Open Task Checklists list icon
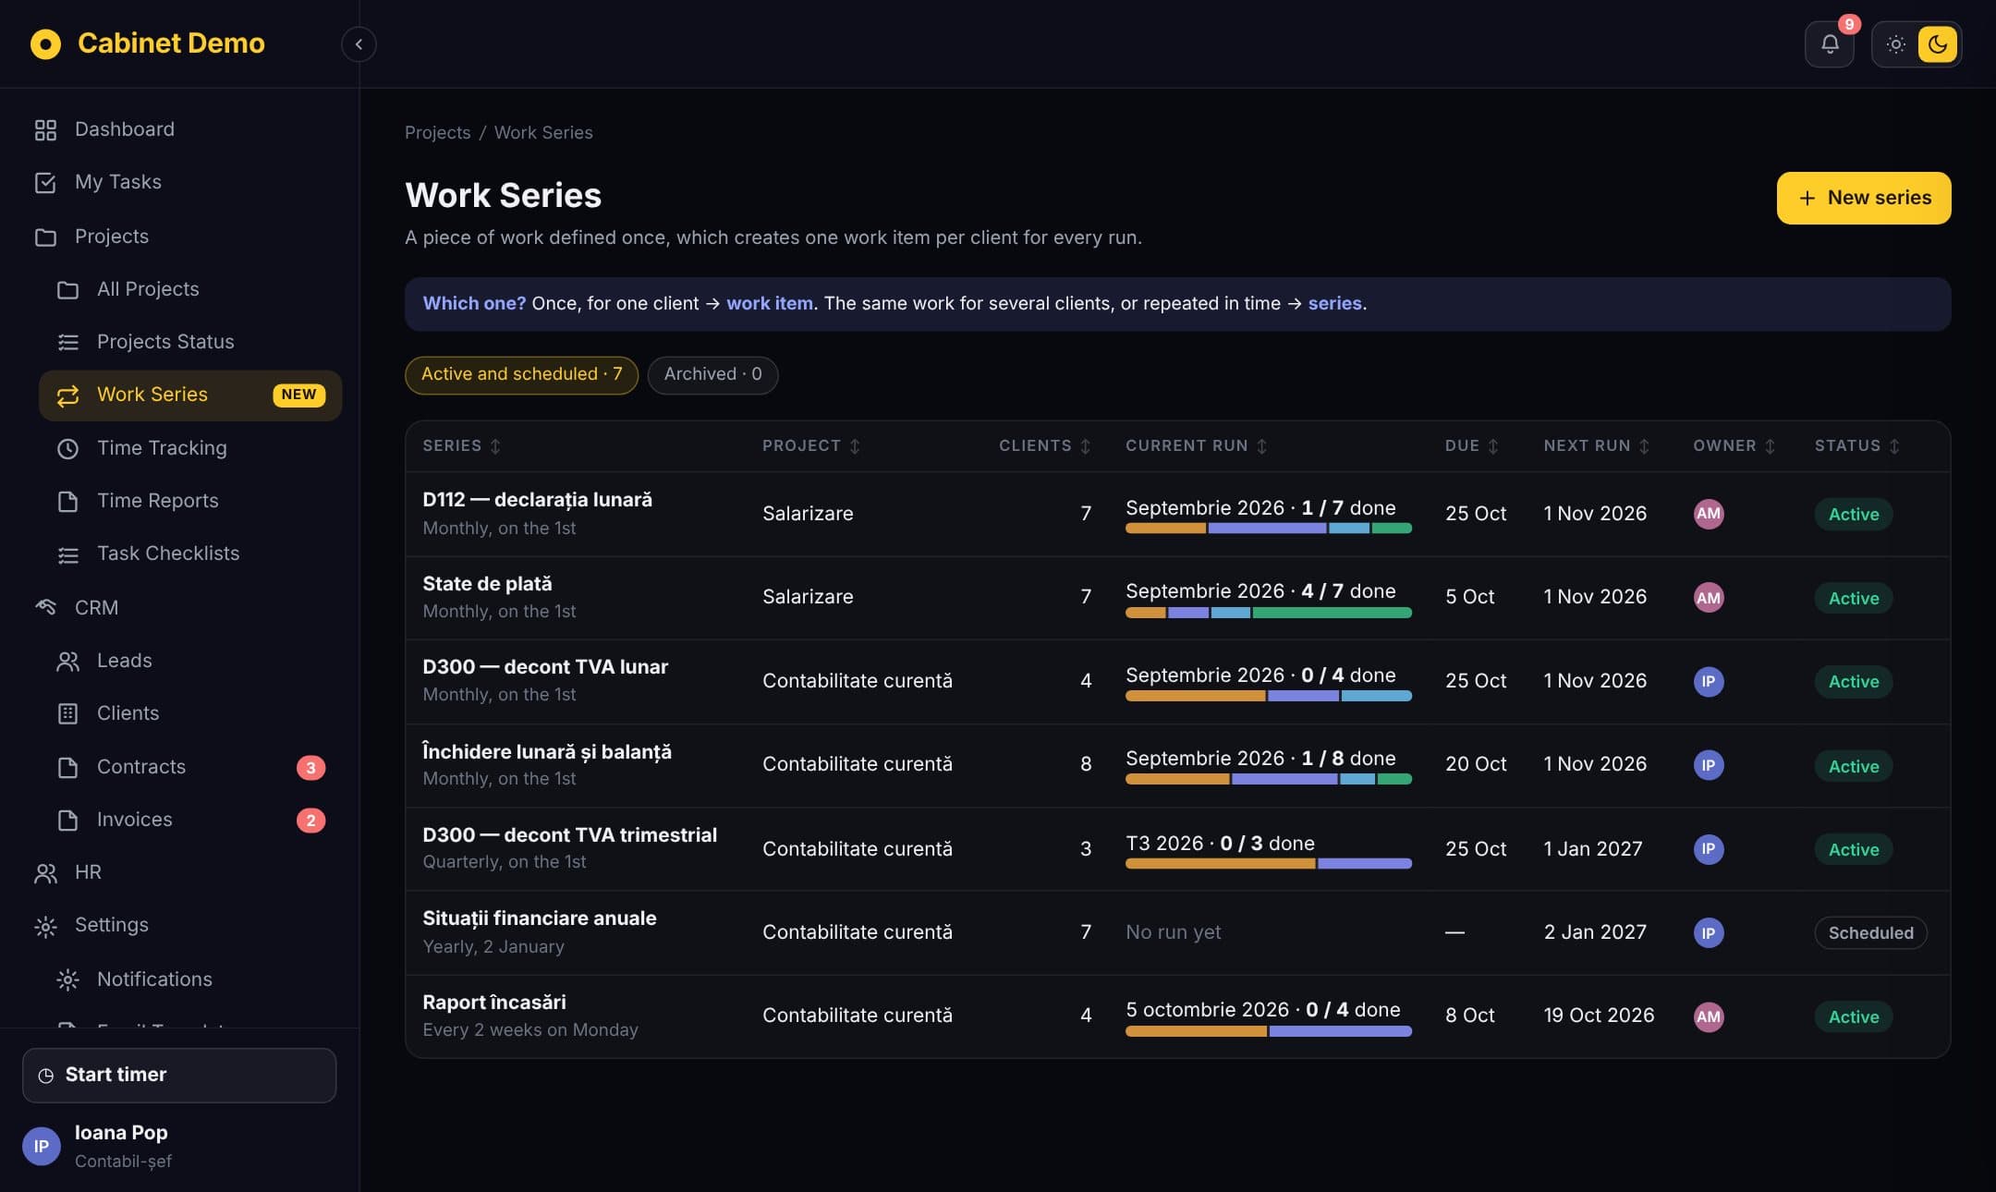 click(x=67, y=554)
